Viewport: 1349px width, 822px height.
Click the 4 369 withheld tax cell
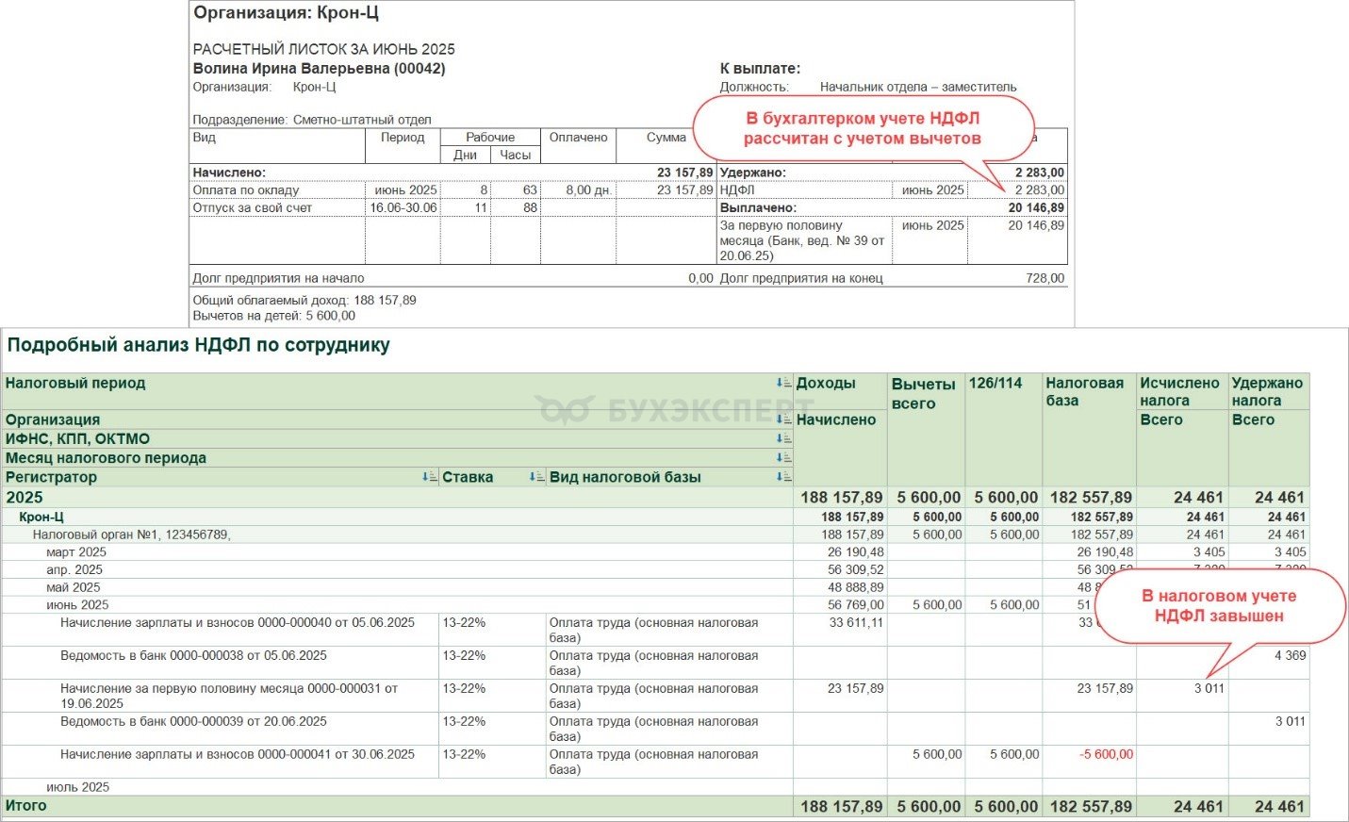pos(1290,655)
